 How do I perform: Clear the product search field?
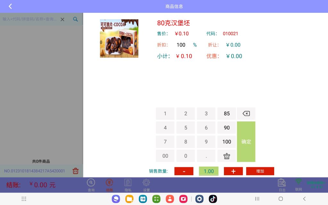click(x=62, y=19)
